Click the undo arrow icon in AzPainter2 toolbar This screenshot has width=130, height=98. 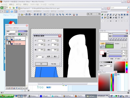pos(67,15)
